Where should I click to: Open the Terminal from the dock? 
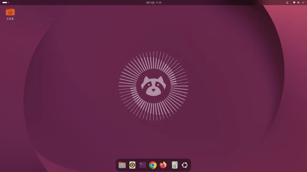tap(142, 165)
